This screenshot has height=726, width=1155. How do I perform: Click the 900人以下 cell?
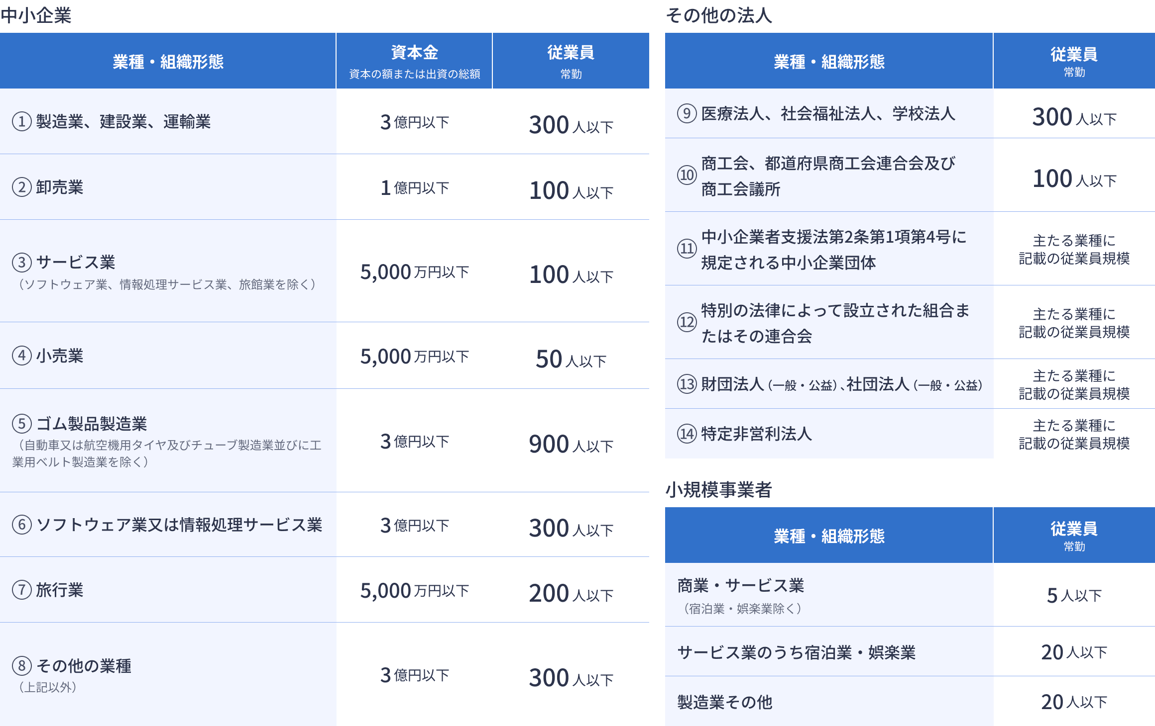tap(571, 444)
